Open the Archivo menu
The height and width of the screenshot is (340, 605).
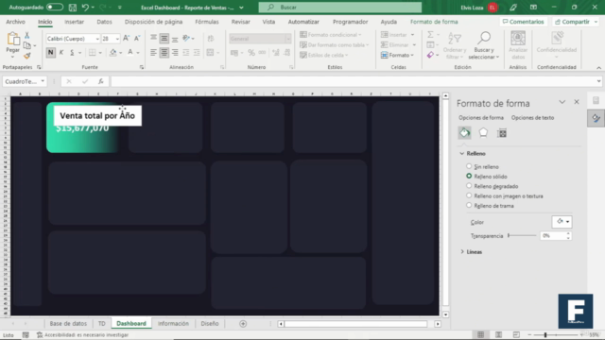(x=15, y=22)
